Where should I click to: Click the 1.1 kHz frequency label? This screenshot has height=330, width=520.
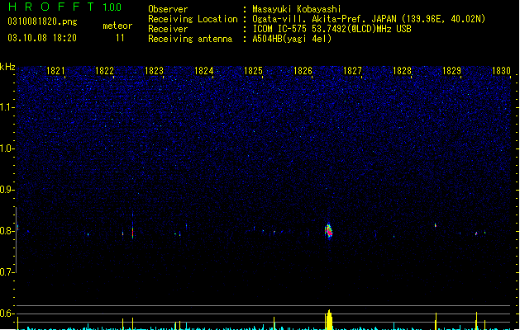(x=7, y=107)
